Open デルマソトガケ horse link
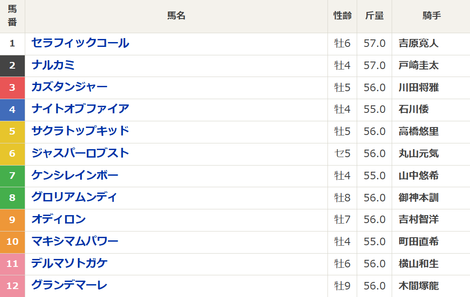Screen dimensions: 470x297 (x=69, y=264)
